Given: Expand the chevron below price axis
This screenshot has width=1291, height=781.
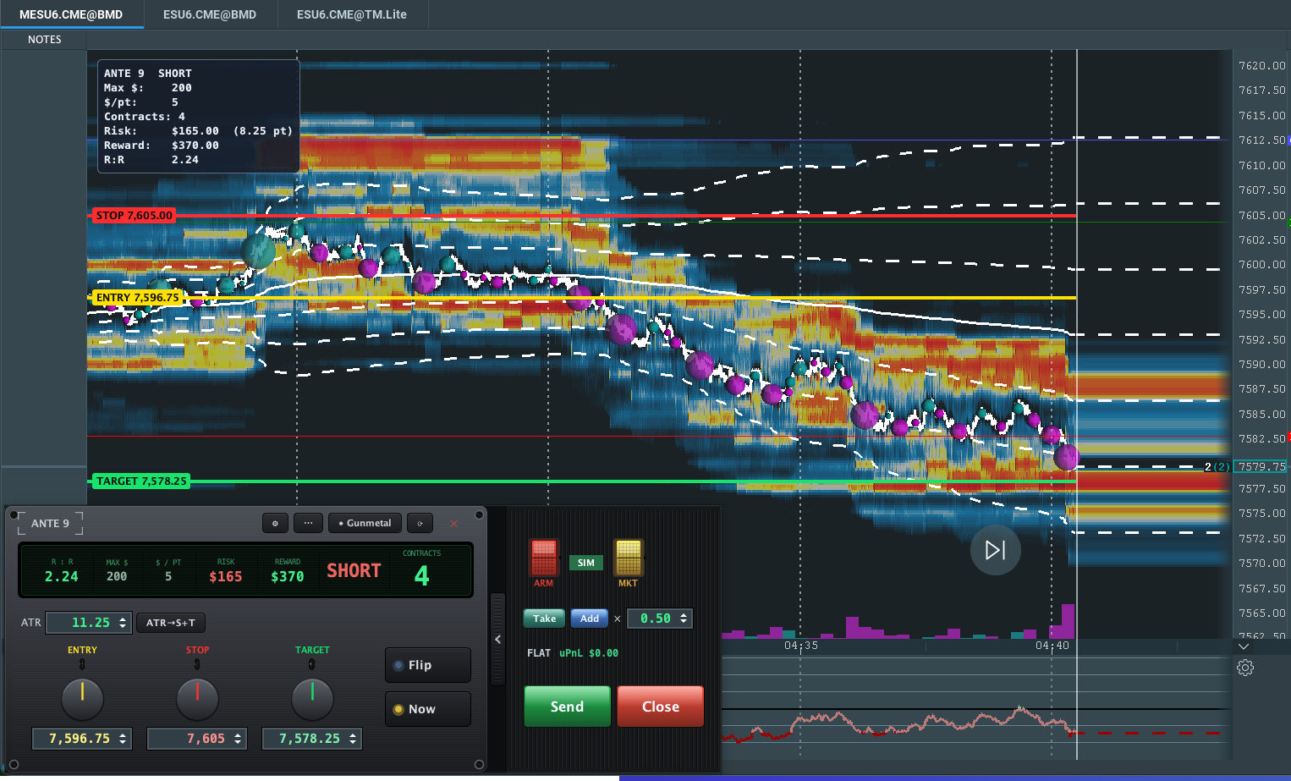Looking at the screenshot, I should [x=1244, y=646].
